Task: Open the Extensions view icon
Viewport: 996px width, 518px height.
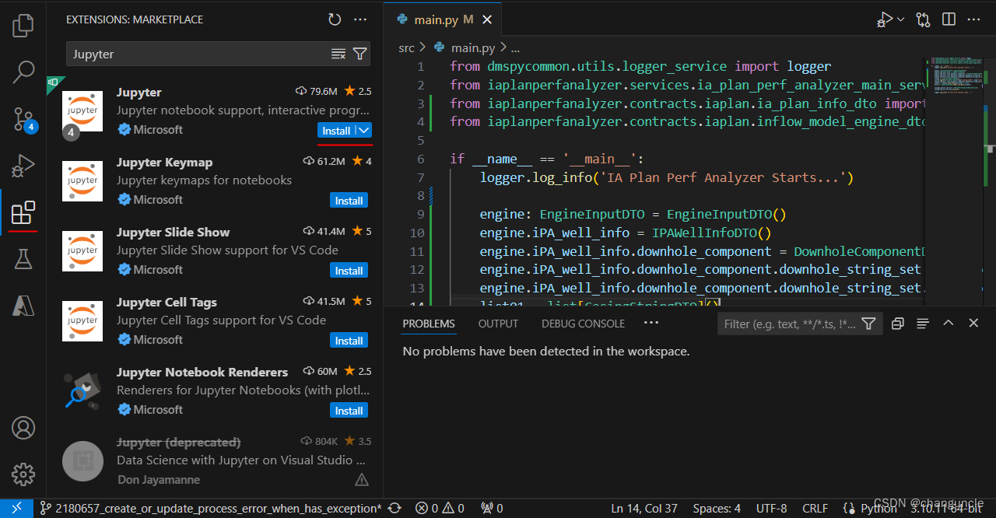Action: click(23, 212)
